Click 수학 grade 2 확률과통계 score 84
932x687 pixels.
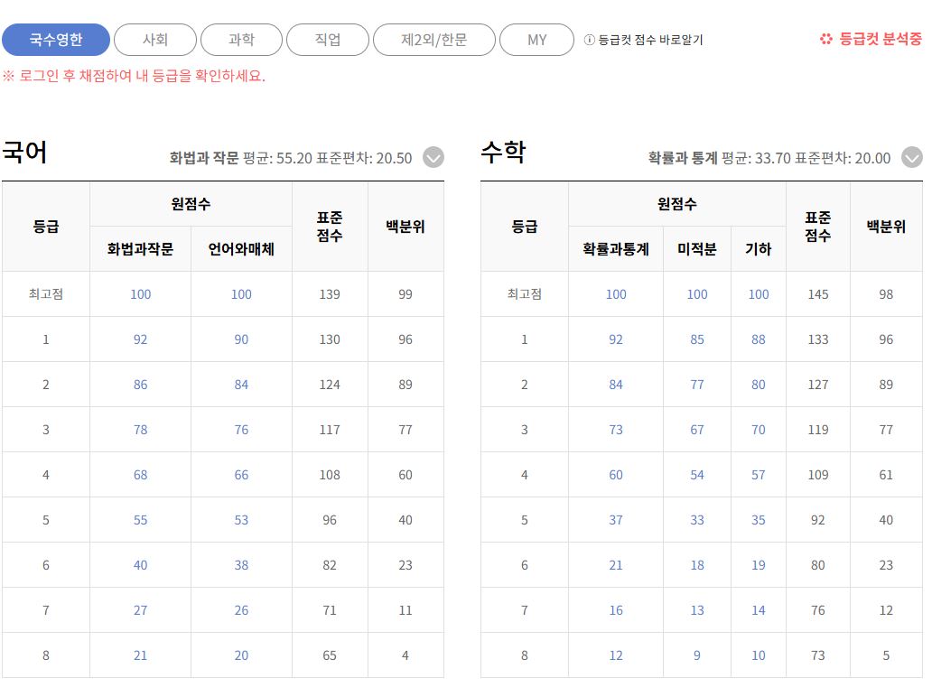point(616,385)
